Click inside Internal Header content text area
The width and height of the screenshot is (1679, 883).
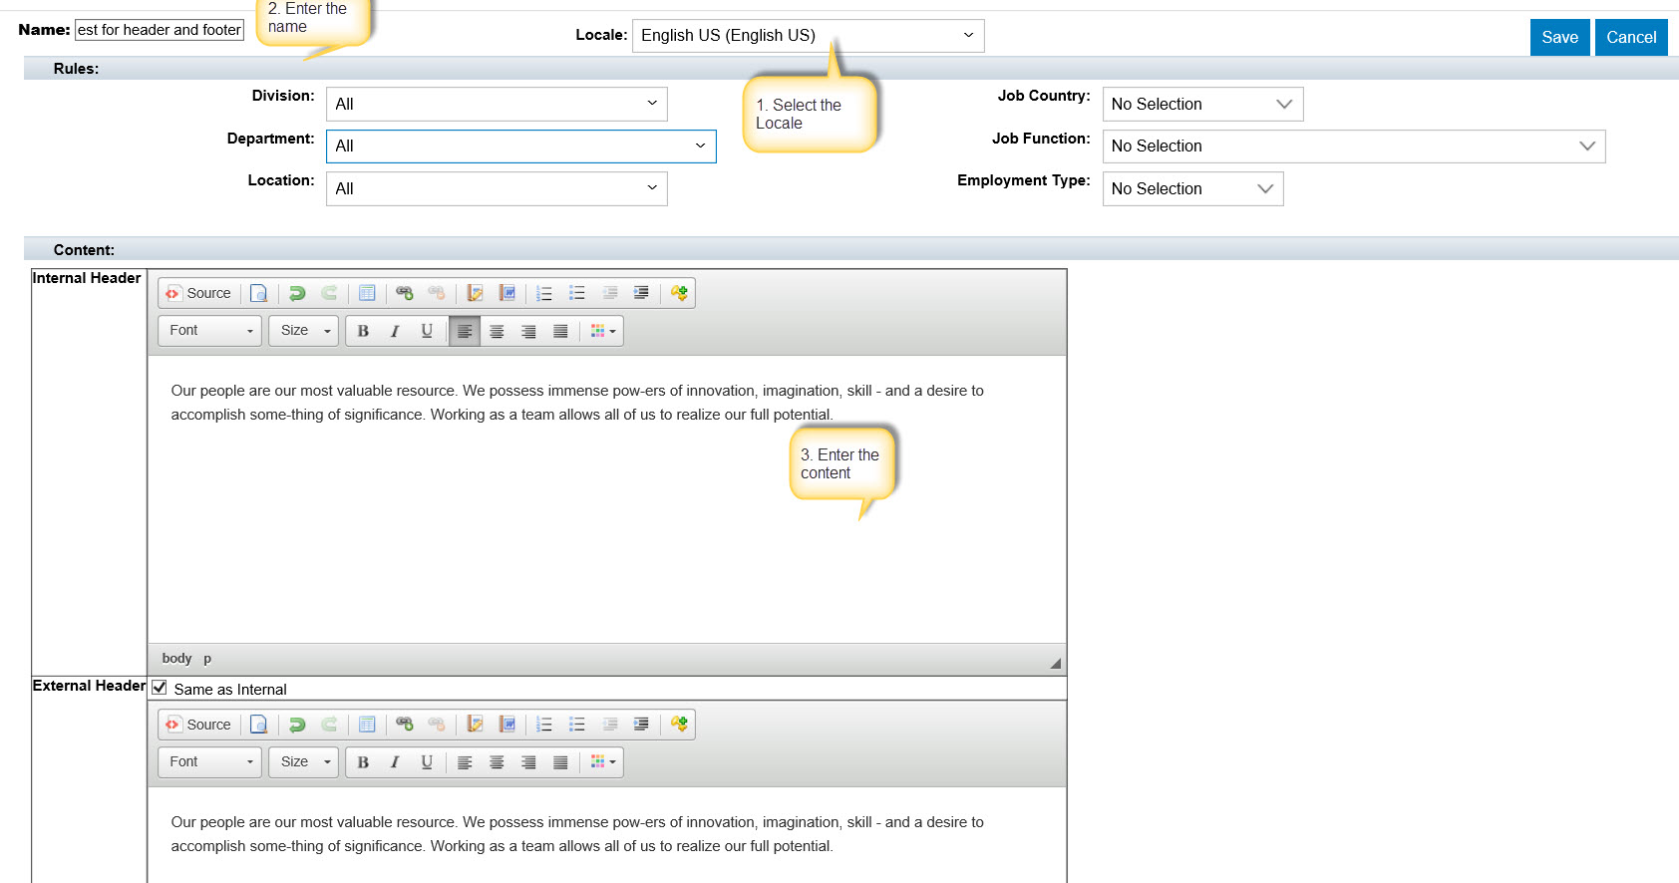click(x=606, y=498)
